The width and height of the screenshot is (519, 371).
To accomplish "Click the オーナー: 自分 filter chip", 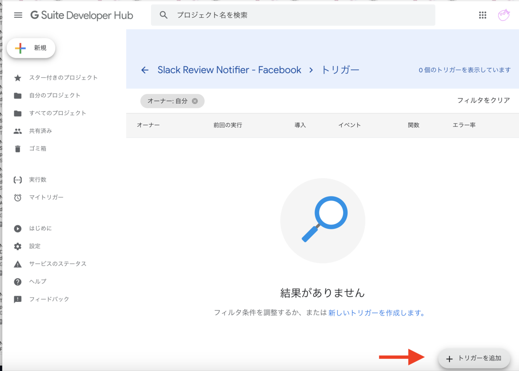I will [x=172, y=101].
